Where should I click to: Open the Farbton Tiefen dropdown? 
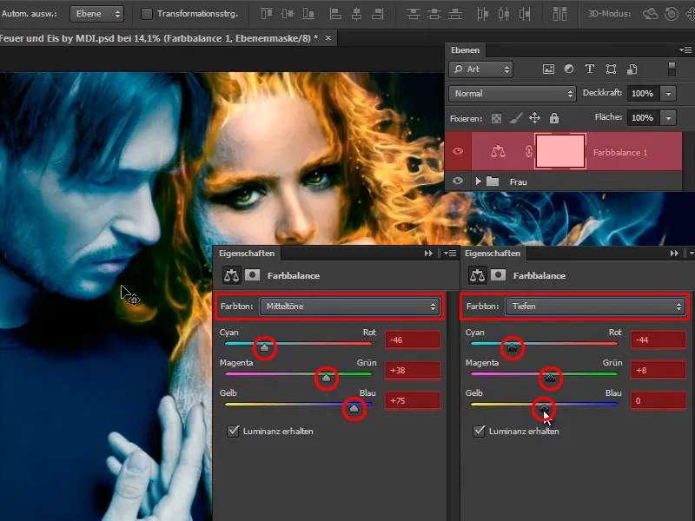[x=595, y=307]
